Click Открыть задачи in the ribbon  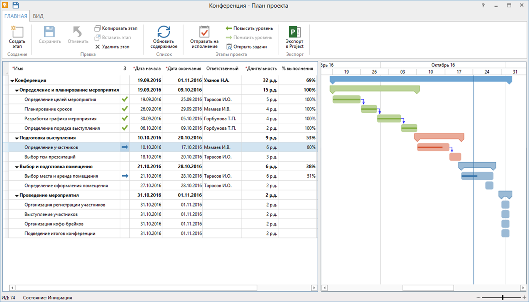tap(246, 47)
